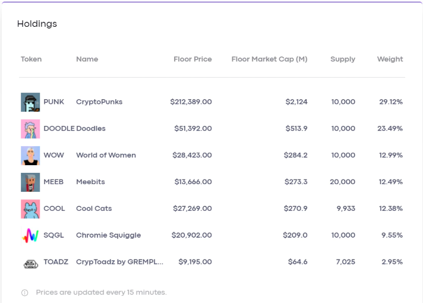Viewport: 423px width, 303px height.
Task: Click the Token column header
Action: coord(31,59)
